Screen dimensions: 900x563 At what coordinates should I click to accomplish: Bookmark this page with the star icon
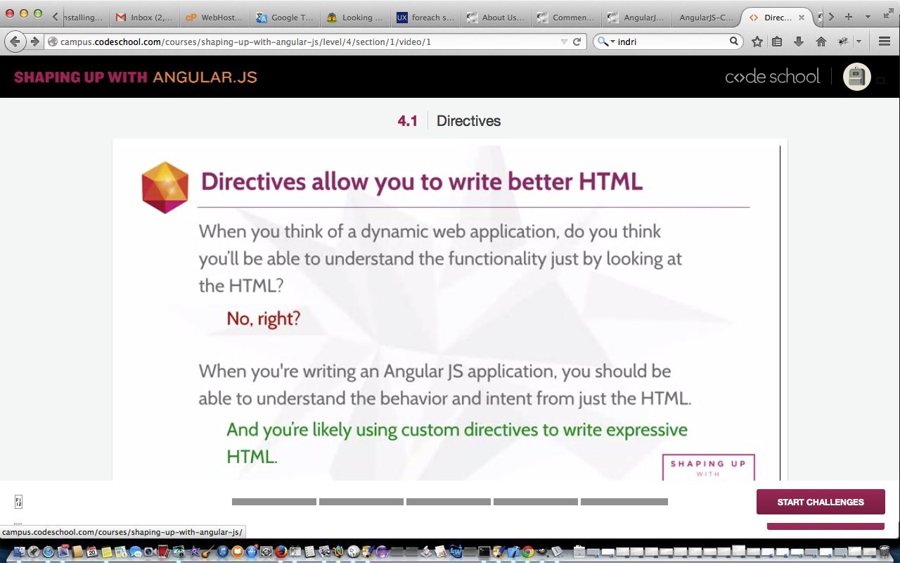757,42
